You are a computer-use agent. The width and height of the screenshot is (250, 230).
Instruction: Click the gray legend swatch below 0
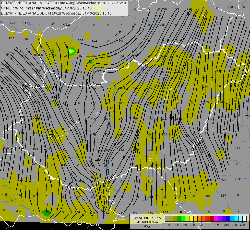coord(167,219)
